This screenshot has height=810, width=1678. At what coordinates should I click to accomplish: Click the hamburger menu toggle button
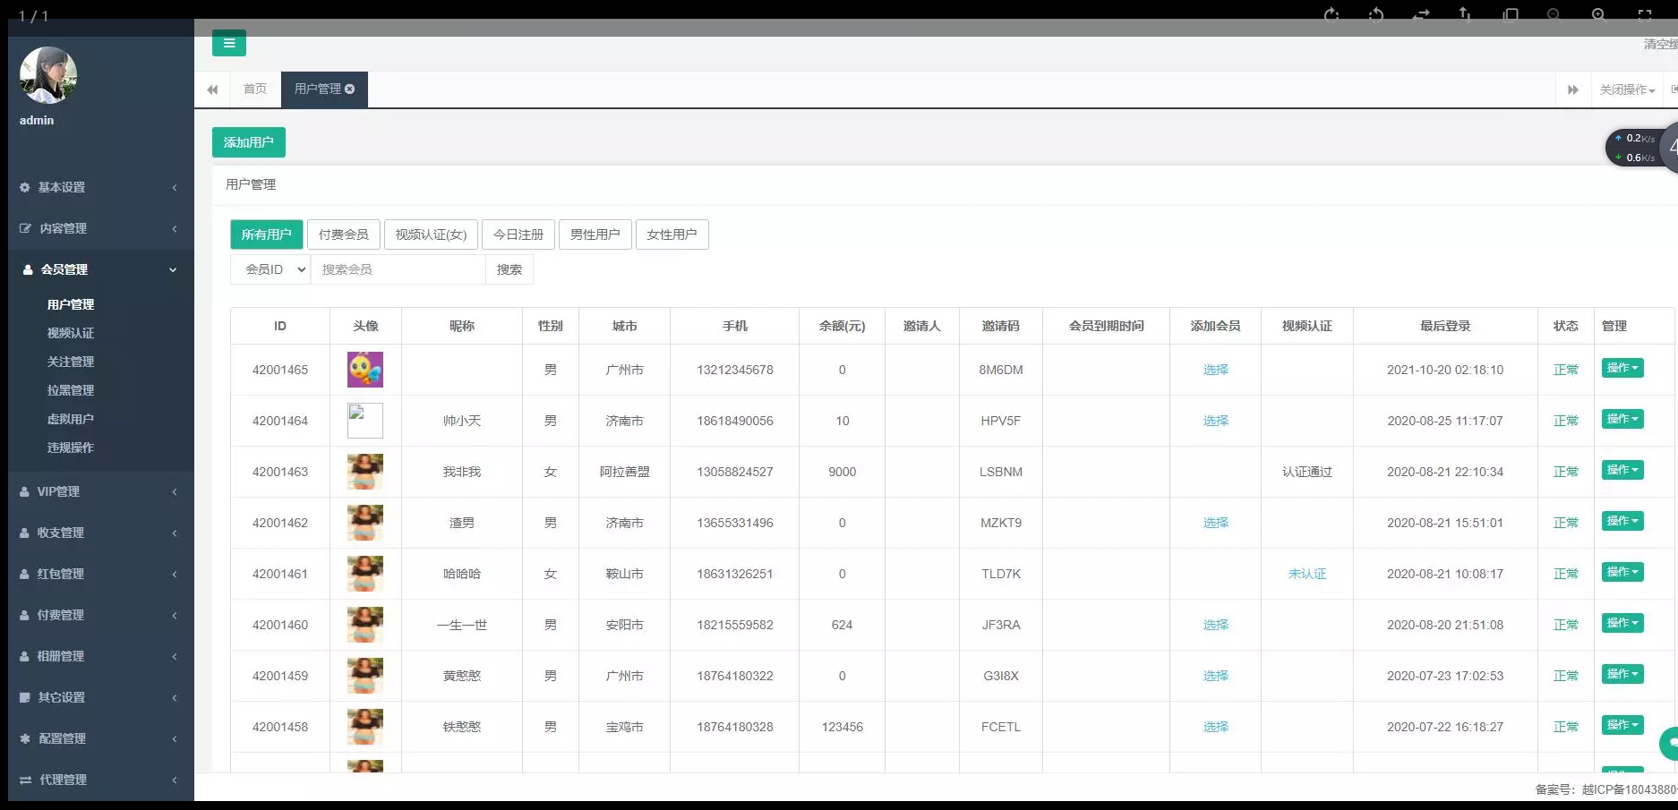click(x=228, y=43)
